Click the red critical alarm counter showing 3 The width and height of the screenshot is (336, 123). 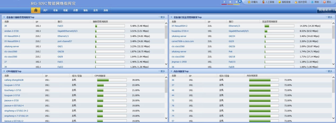pos(224,2)
